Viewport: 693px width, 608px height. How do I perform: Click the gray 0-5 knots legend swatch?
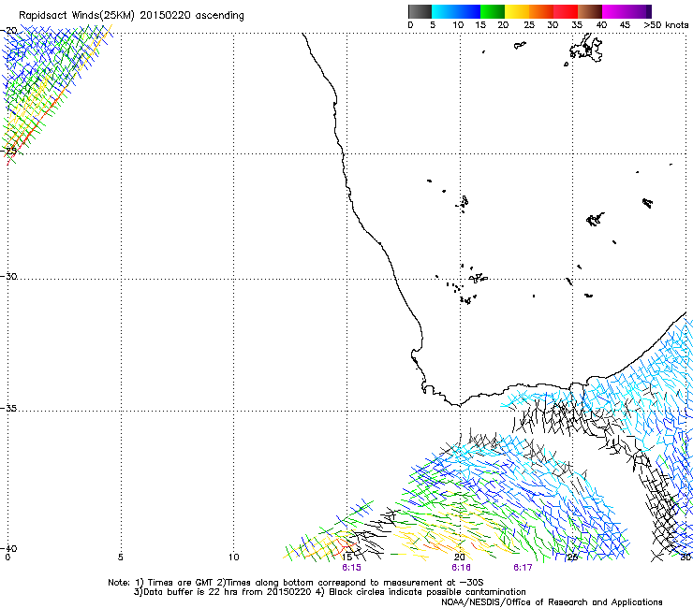420,11
